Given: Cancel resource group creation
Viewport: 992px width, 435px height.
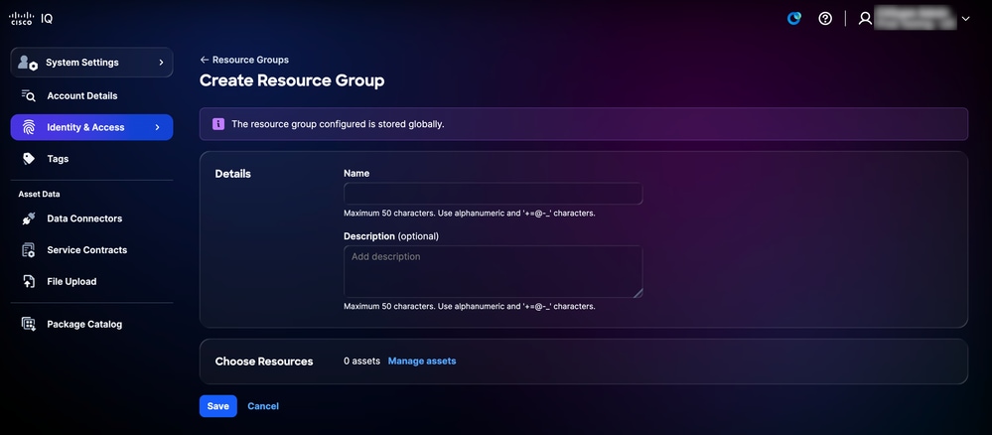Looking at the screenshot, I should pyautogui.click(x=263, y=406).
